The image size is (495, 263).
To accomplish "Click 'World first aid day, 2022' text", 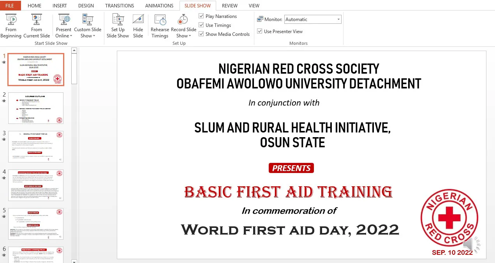I will (290, 229).
